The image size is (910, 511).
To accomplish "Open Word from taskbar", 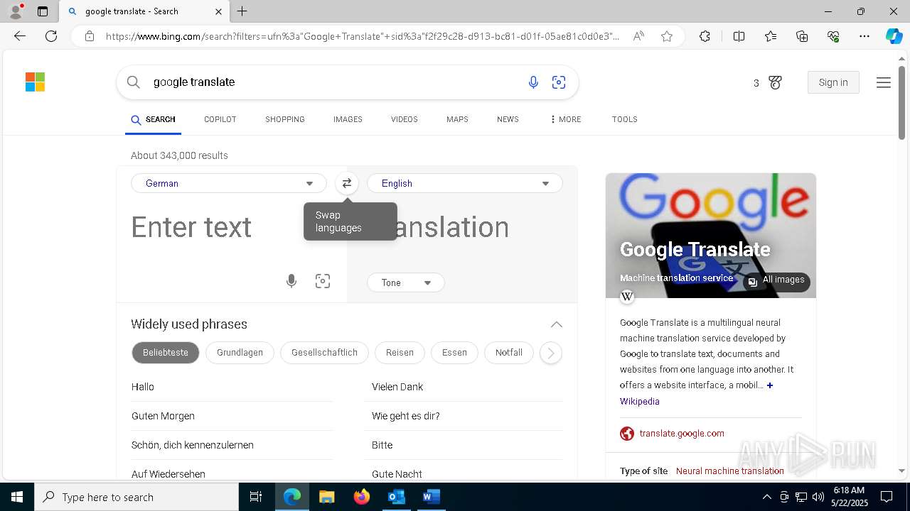I will [431, 497].
